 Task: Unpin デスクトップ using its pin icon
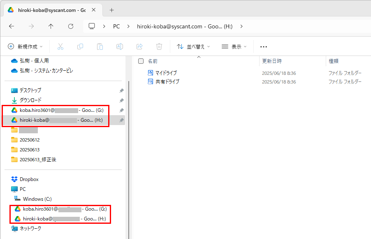[121, 90]
